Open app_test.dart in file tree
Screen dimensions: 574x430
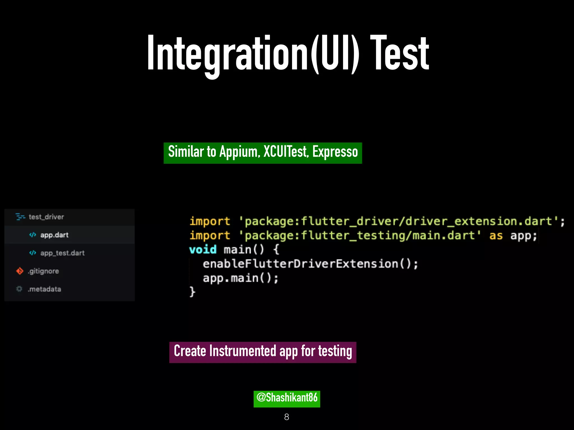pyautogui.click(x=62, y=253)
